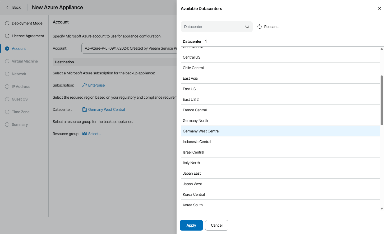Viewport: 388px width, 234px height.
Task: Click the Apply button
Action: coord(191,225)
